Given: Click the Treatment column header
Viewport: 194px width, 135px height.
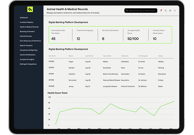Looking at the screenshot, I should pos(125,56).
